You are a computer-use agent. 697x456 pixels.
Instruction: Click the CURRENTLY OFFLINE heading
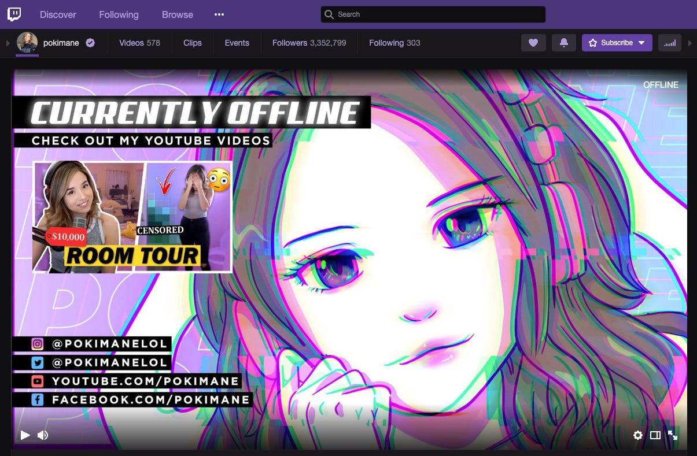pyautogui.click(x=194, y=112)
